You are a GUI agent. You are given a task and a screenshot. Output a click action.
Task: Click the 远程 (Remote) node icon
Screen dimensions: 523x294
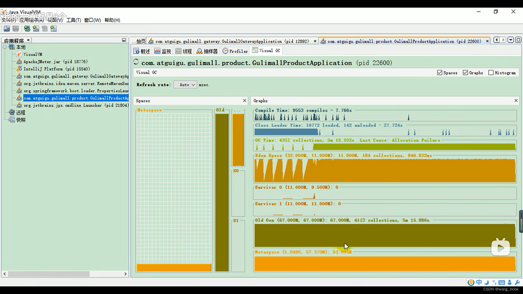pos(12,112)
